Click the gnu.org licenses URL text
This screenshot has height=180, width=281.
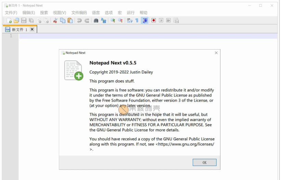[186, 144]
